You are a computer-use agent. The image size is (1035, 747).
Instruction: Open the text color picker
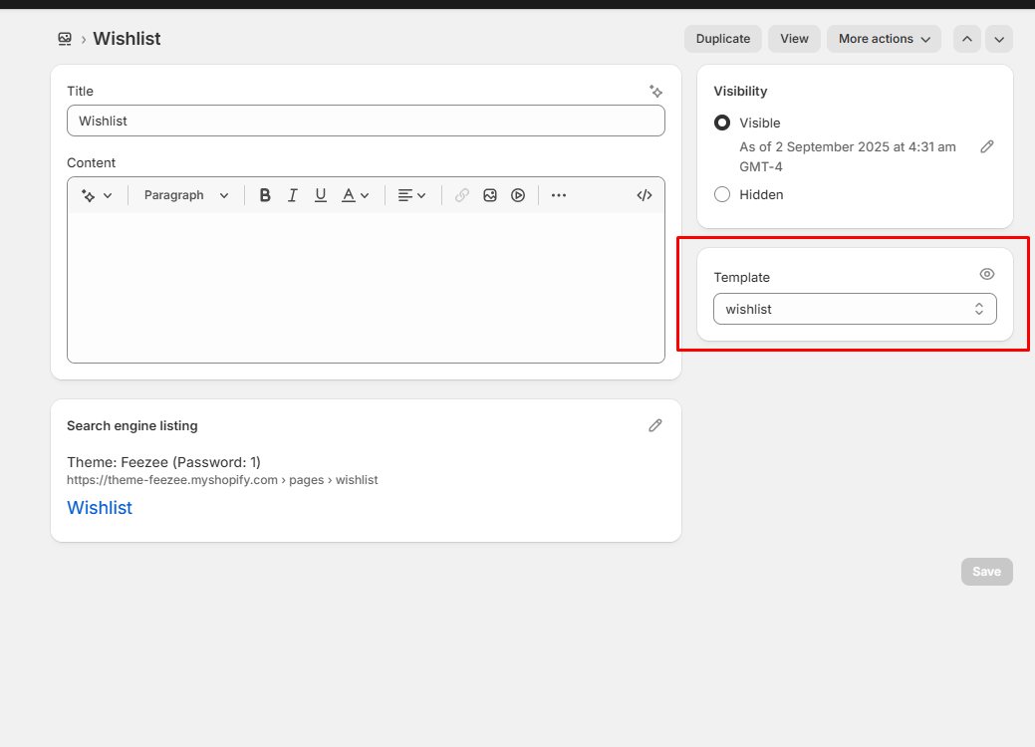point(356,195)
